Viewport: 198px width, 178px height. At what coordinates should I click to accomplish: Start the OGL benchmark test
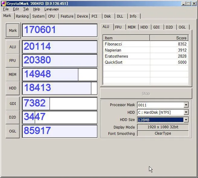(13, 131)
